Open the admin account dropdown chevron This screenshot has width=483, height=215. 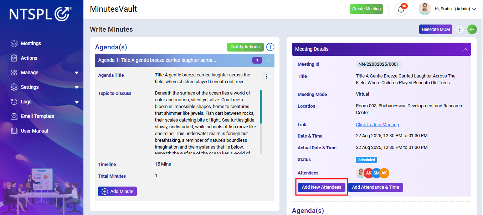pyautogui.click(x=474, y=9)
